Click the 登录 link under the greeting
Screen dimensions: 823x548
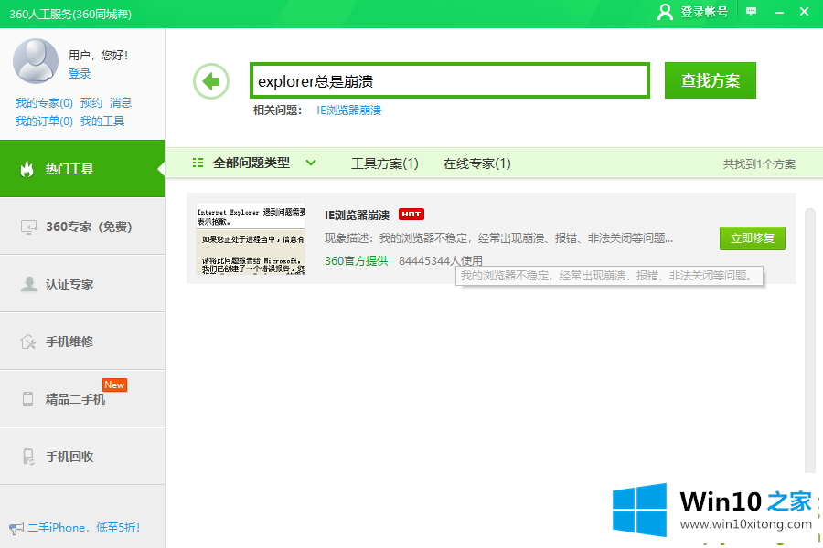pos(80,73)
